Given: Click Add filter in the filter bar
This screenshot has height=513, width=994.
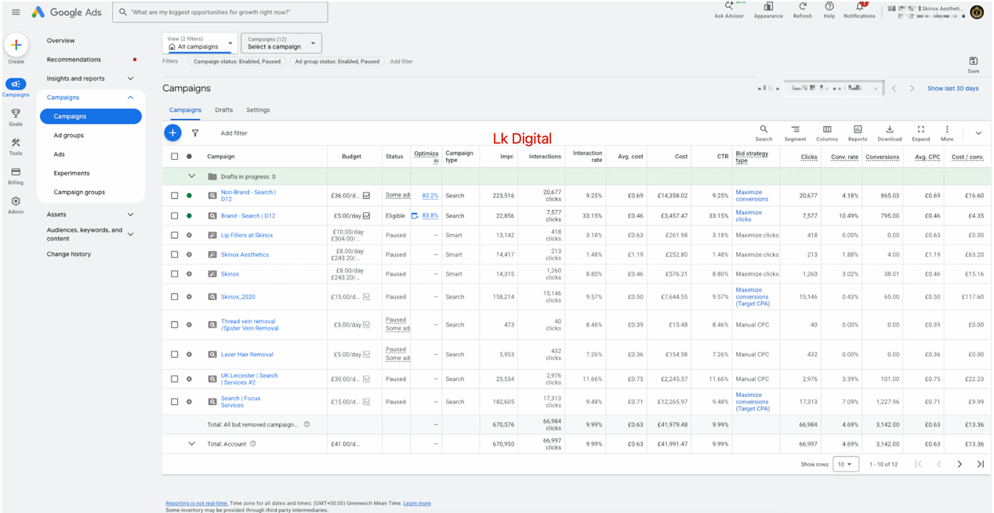Looking at the screenshot, I should coord(401,61).
